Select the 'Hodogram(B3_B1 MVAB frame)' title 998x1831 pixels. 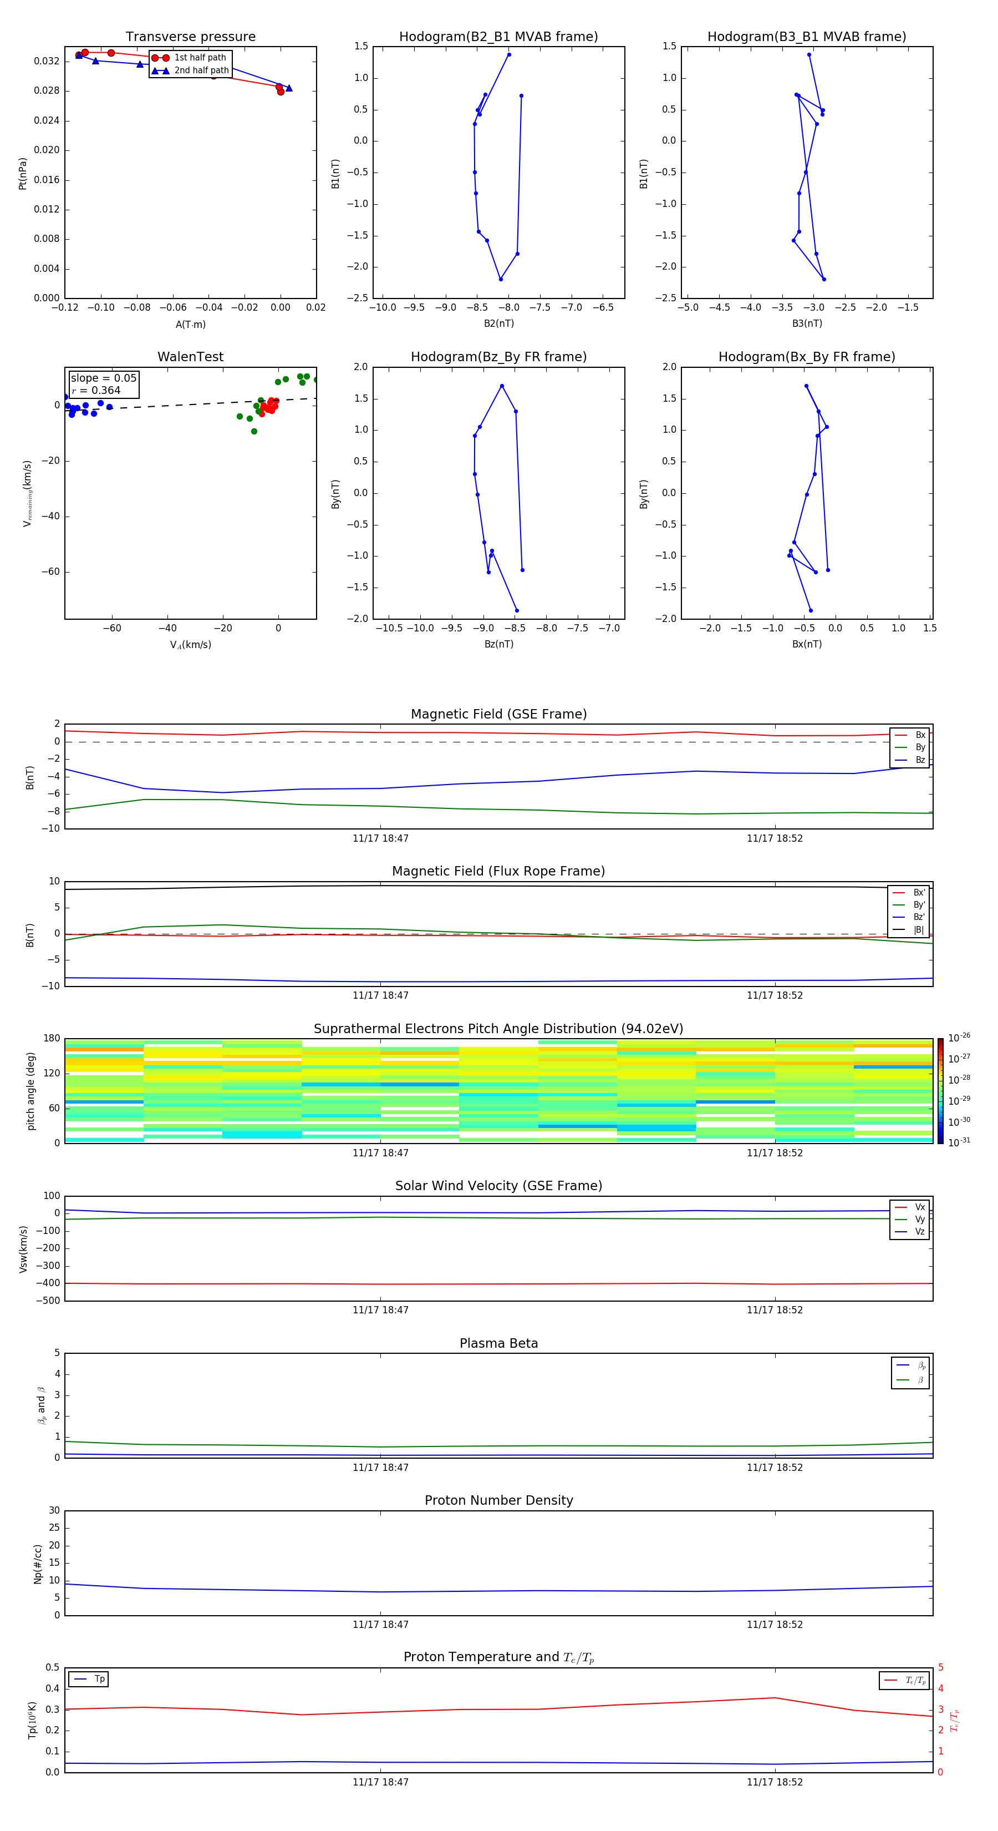click(x=807, y=37)
